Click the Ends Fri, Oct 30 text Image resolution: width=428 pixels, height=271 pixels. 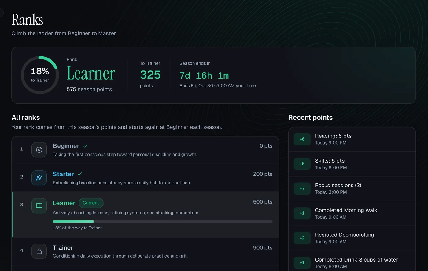tap(218, 86)
